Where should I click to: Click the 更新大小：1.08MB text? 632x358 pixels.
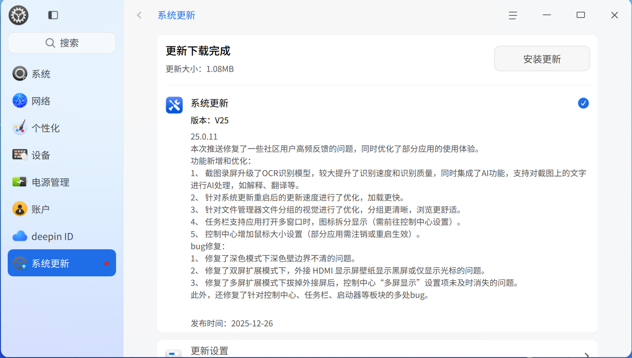click(x=200, y=69)
